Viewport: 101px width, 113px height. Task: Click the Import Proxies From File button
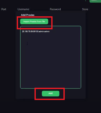[34, 21]
